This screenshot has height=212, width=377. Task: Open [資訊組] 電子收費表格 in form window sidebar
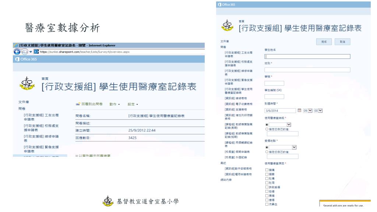click(239, 104)
